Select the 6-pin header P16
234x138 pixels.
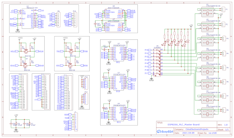pyautogui.click(x=86, y=83)
